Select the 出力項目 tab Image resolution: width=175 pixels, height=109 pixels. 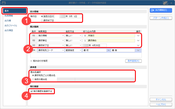(x=9, y=31)
